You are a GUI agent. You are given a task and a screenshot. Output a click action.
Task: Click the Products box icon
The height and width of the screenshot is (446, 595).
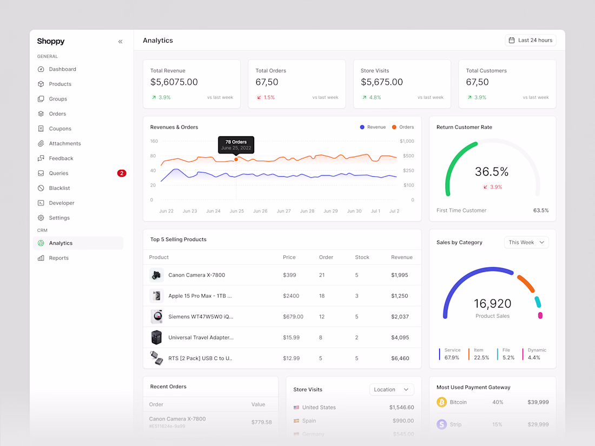tap(41, 84)
